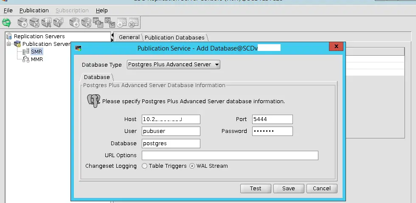Image resolution: width=416 pixels, height=203 pixels.
Task: Click the stacked database with plus icon
Action: [75, 23]
